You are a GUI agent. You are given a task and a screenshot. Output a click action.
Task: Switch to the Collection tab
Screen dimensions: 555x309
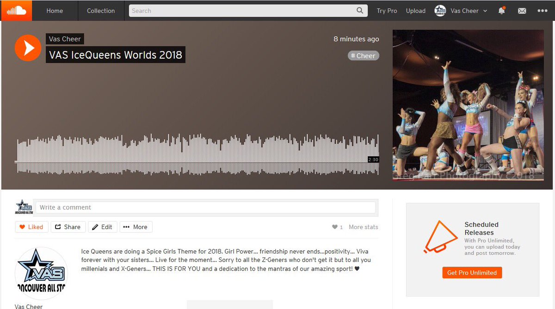[101, 10]
